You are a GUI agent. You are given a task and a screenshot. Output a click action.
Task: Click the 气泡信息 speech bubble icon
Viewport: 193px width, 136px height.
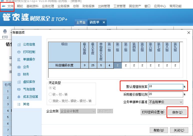click(x=19, y=89)
